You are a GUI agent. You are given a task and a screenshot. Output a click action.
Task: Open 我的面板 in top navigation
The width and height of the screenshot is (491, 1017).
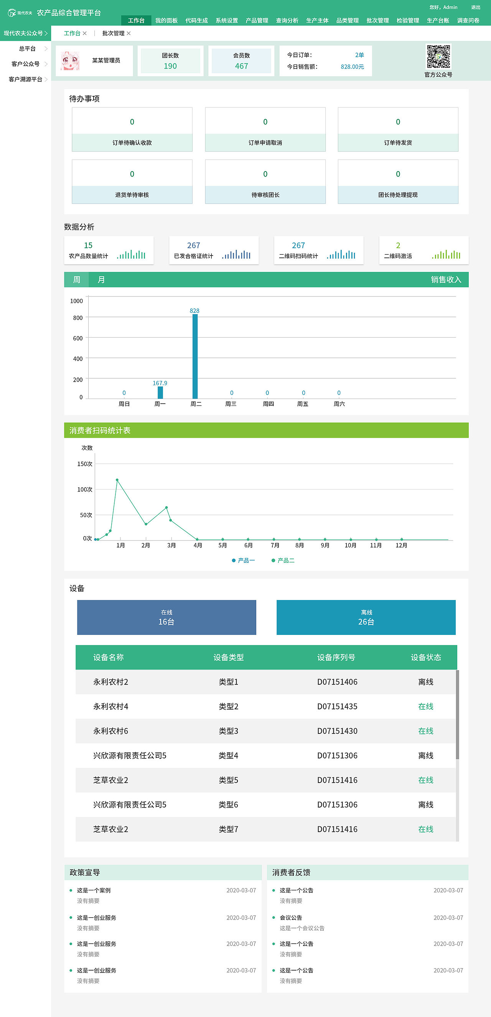click(x=166, y=21)
